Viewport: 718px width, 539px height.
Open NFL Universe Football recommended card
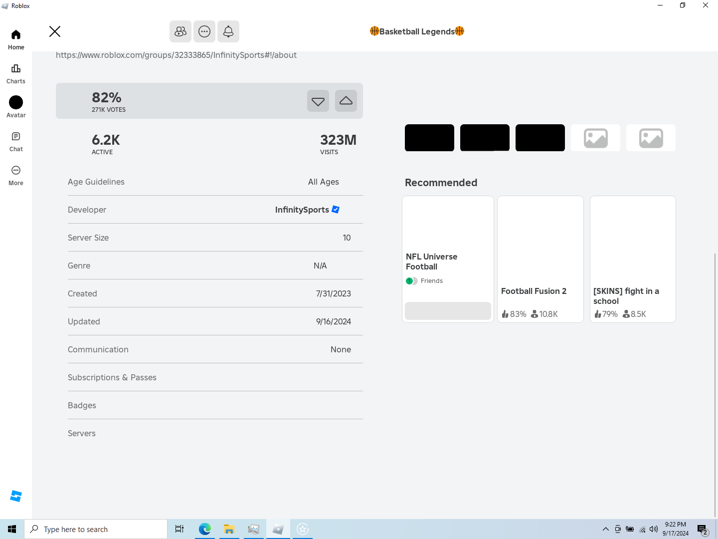point(448,259)
